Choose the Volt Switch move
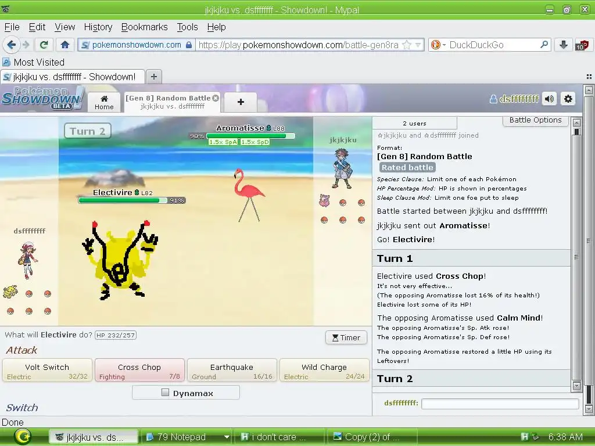Image resolution: width=595 pixels, height=446 pixels. click(x=47, y=370)
